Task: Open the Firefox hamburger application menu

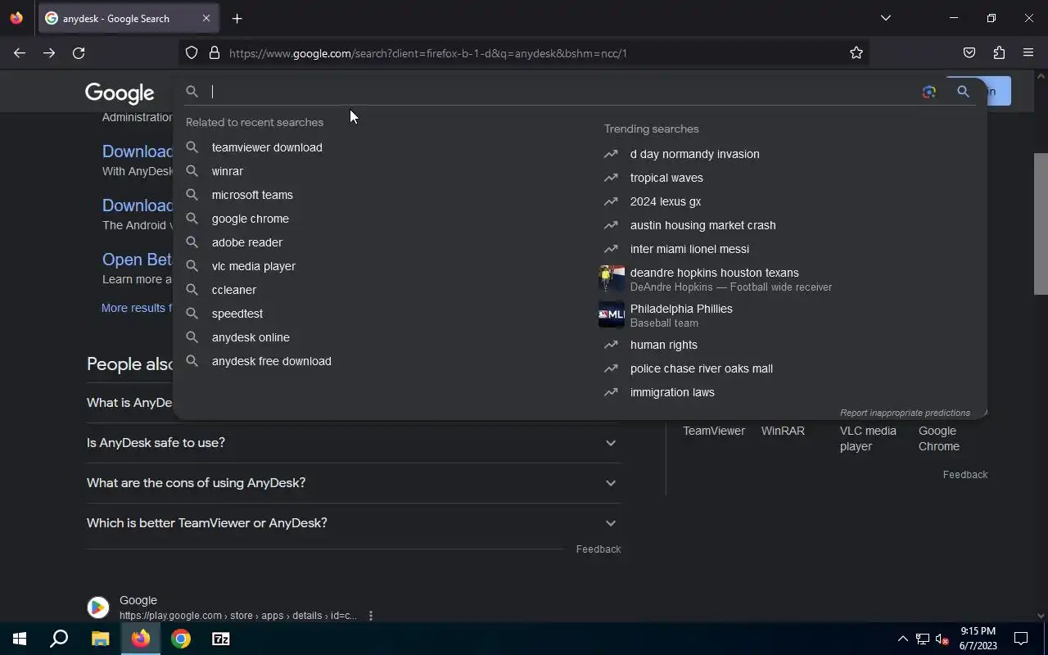Action: click(1028, 53)
